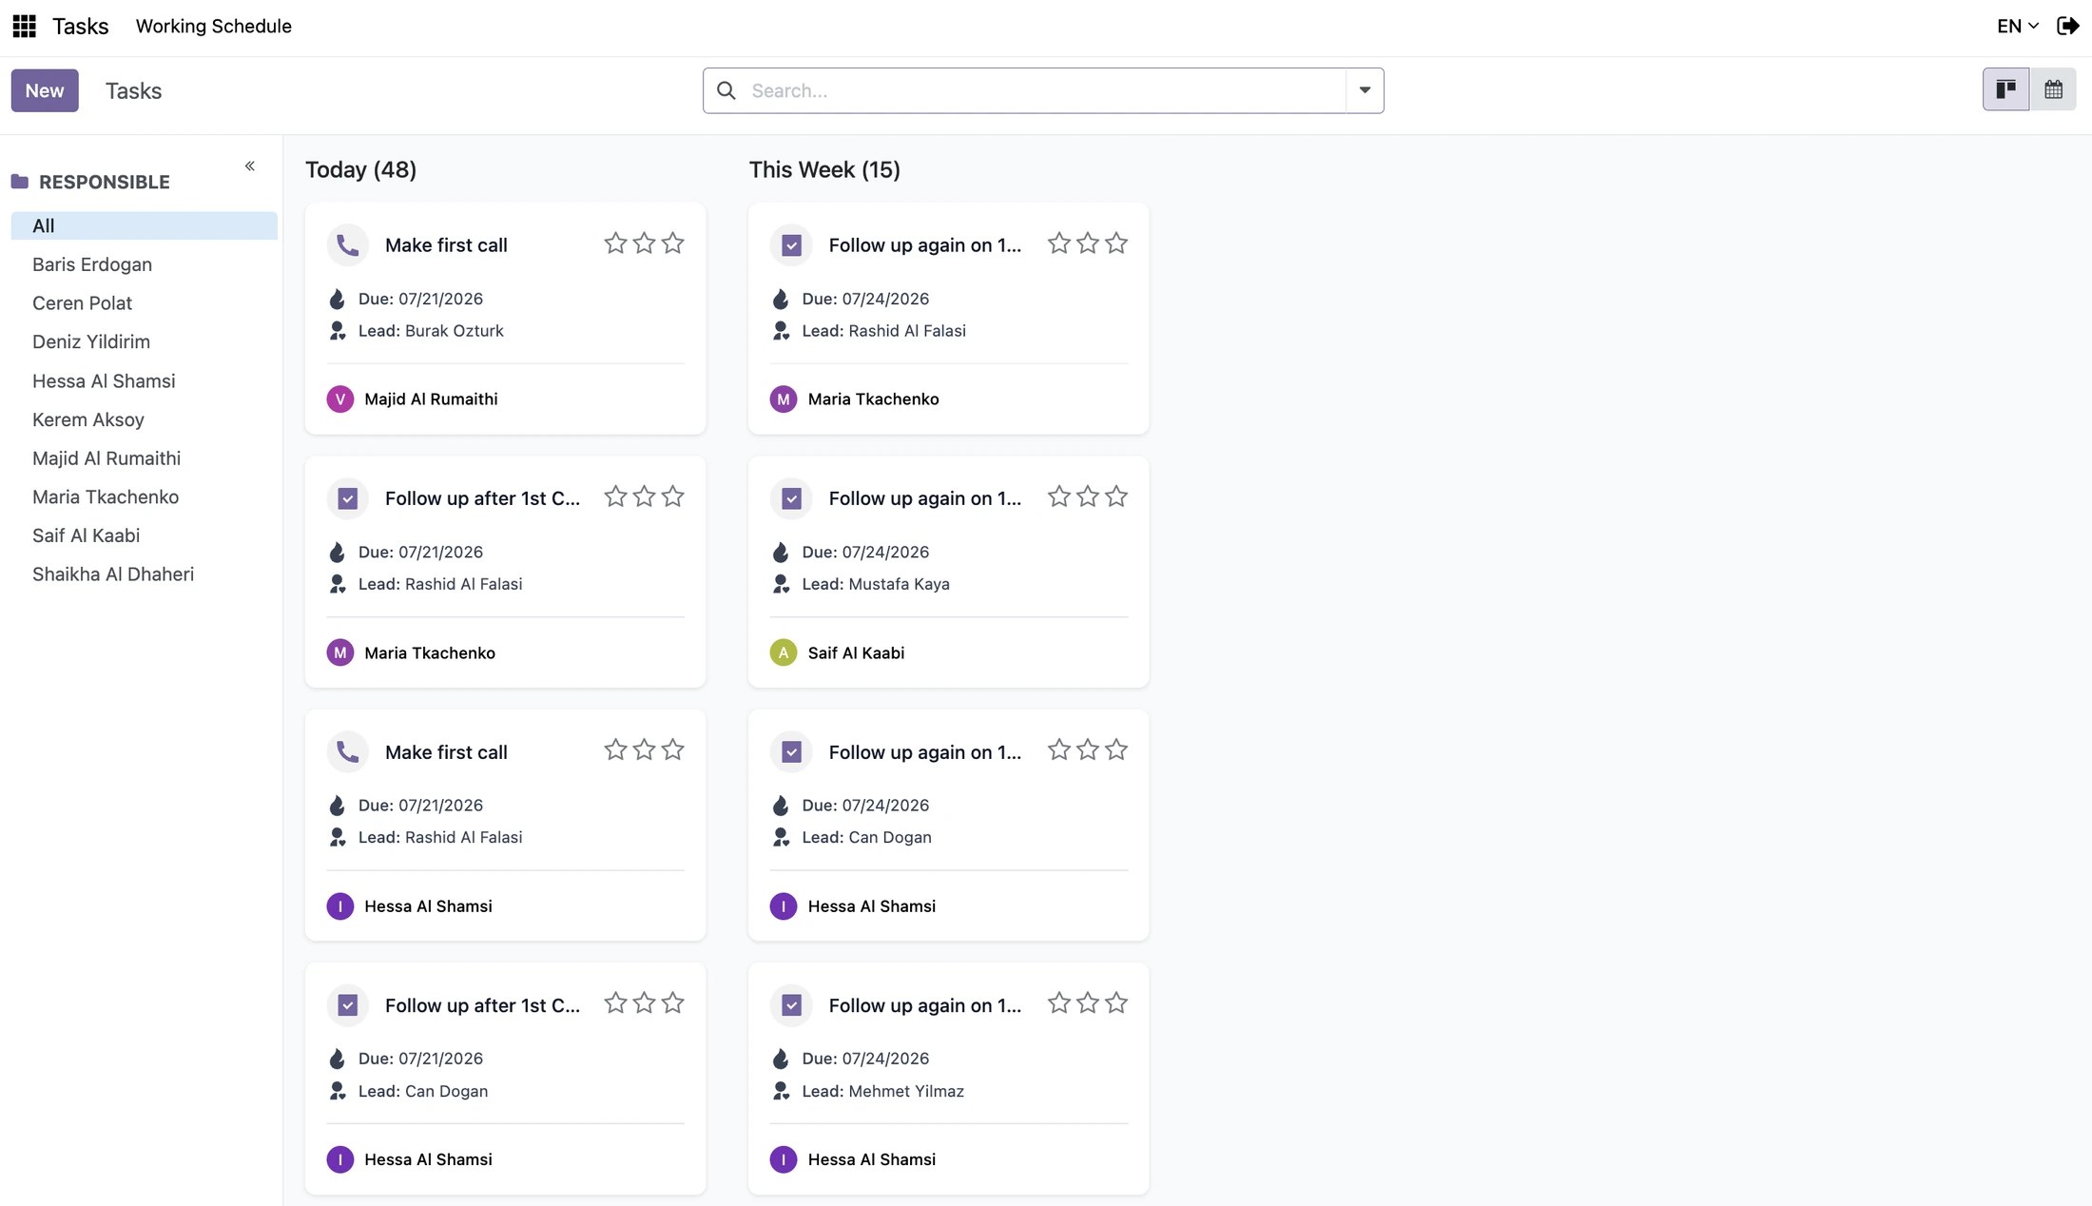Filter tasks by Deniz Yildirim
The width and height of the screenshot is (2092, 1206).
pos(91,341)
